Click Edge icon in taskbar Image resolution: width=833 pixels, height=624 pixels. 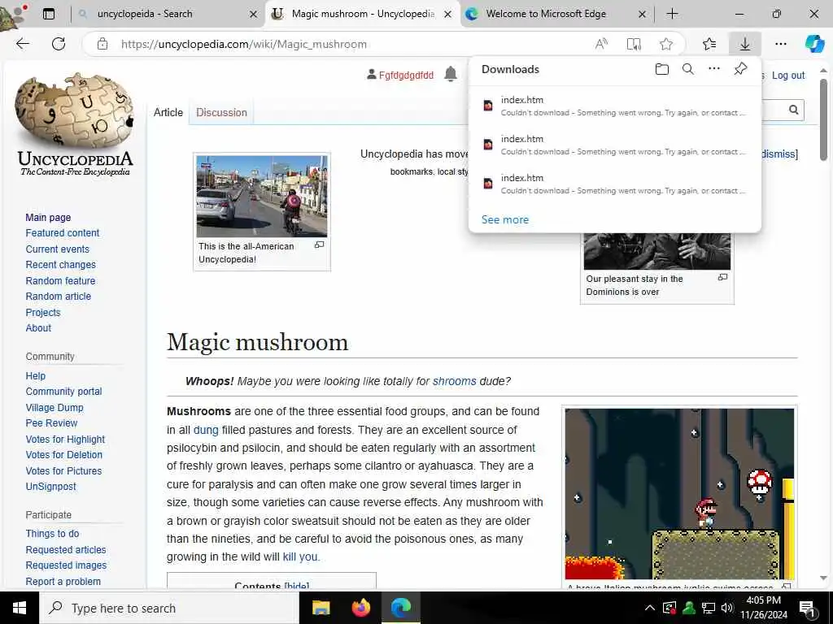click(x=401, y=608)
